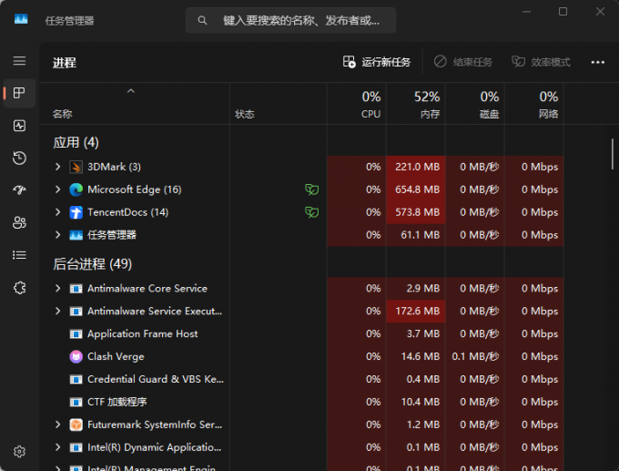The width and height of the screenshot is (619, 471).
Task: Expand Futuremark SystemInfo Service entry
Action: (57, 425)
